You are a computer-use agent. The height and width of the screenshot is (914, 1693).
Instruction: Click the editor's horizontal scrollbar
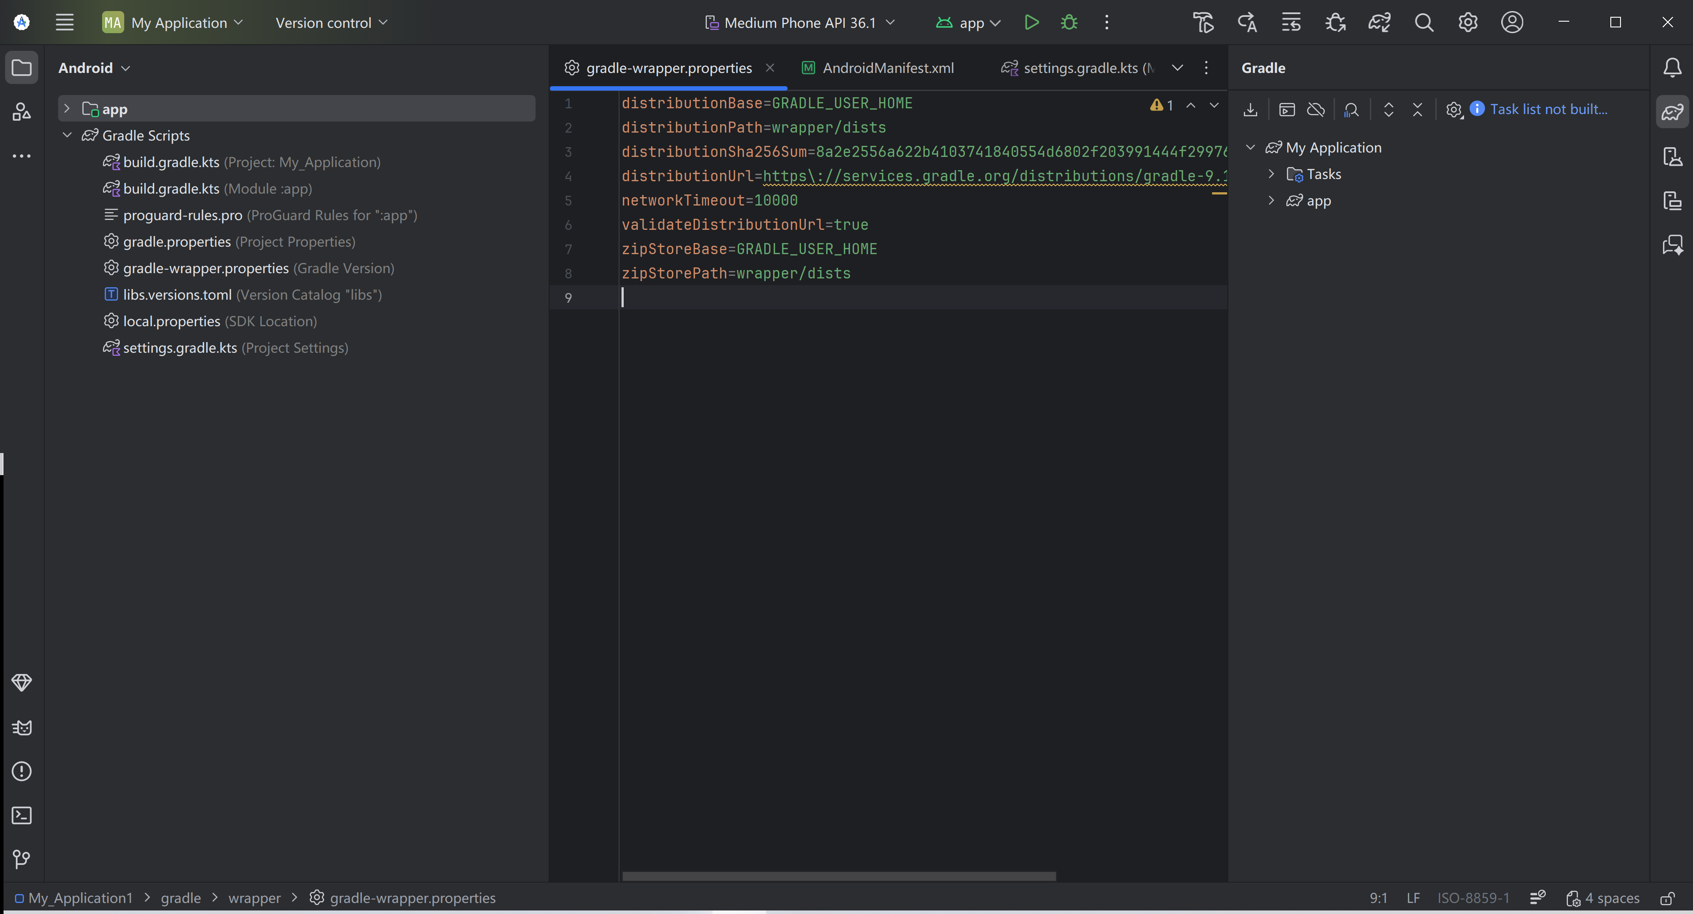[839, 876]
